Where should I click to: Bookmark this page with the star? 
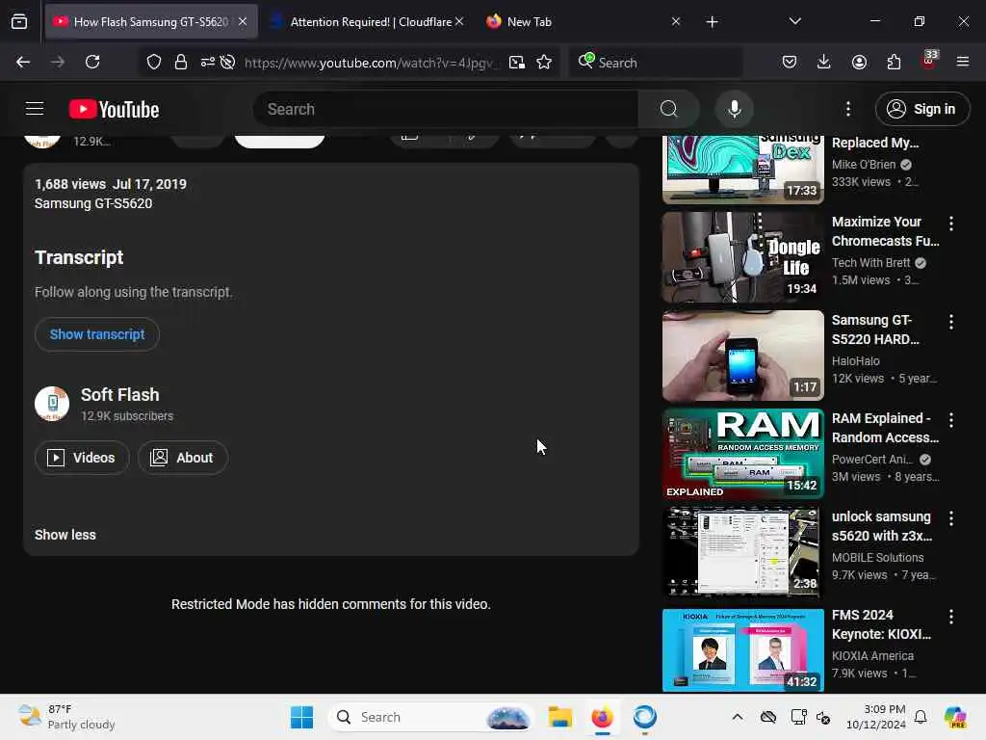pyautogui.click(x=544, y=62)
